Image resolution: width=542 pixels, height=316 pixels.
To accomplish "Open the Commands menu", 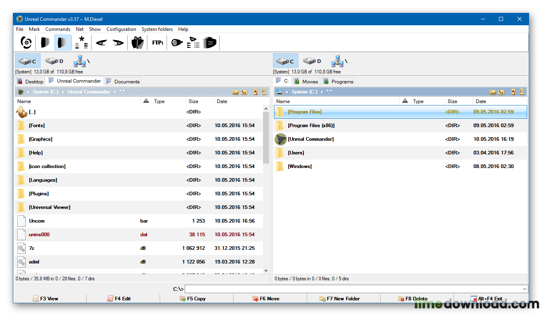I will [x=57, y=29].
